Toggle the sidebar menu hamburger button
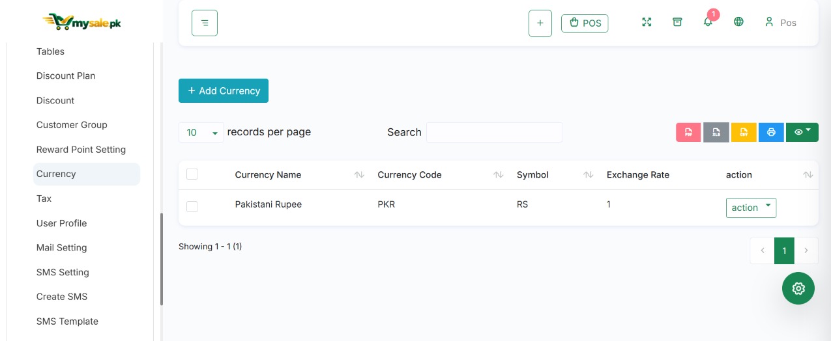 pyautogui.click(x=205, y=23)
